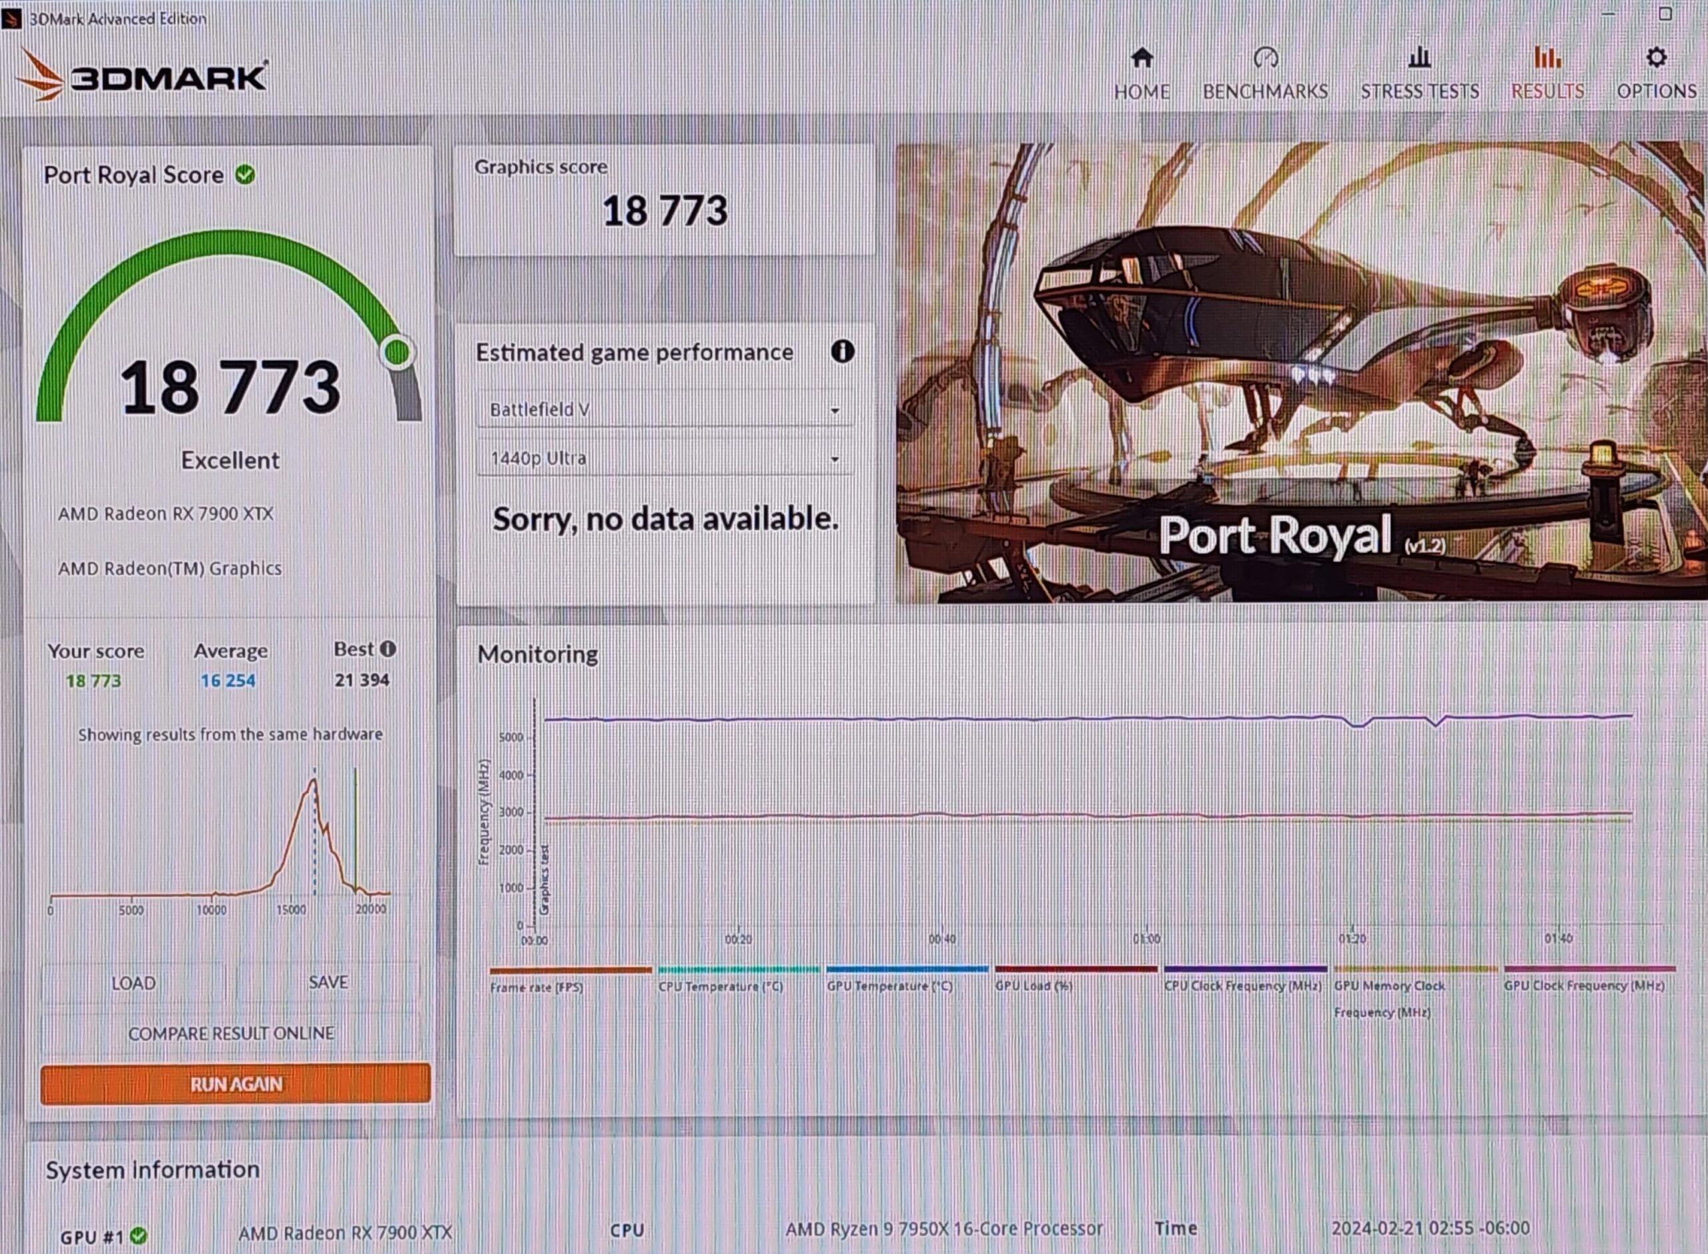1708x1254 pixels.
Task: Click COMPARE RESULT ONLINE
Action: coord(231,1033)
